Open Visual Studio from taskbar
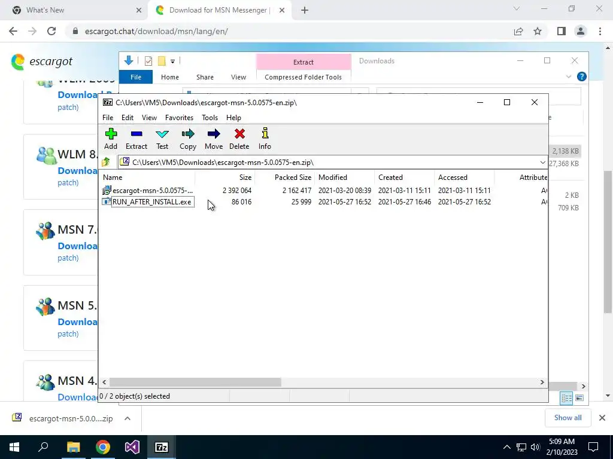613x459 pixels. coord(132,447)
